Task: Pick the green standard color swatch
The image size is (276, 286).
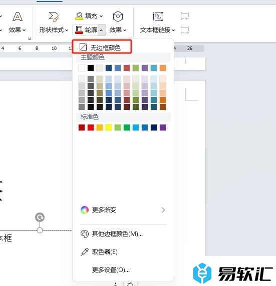Action: coord(127,127)
